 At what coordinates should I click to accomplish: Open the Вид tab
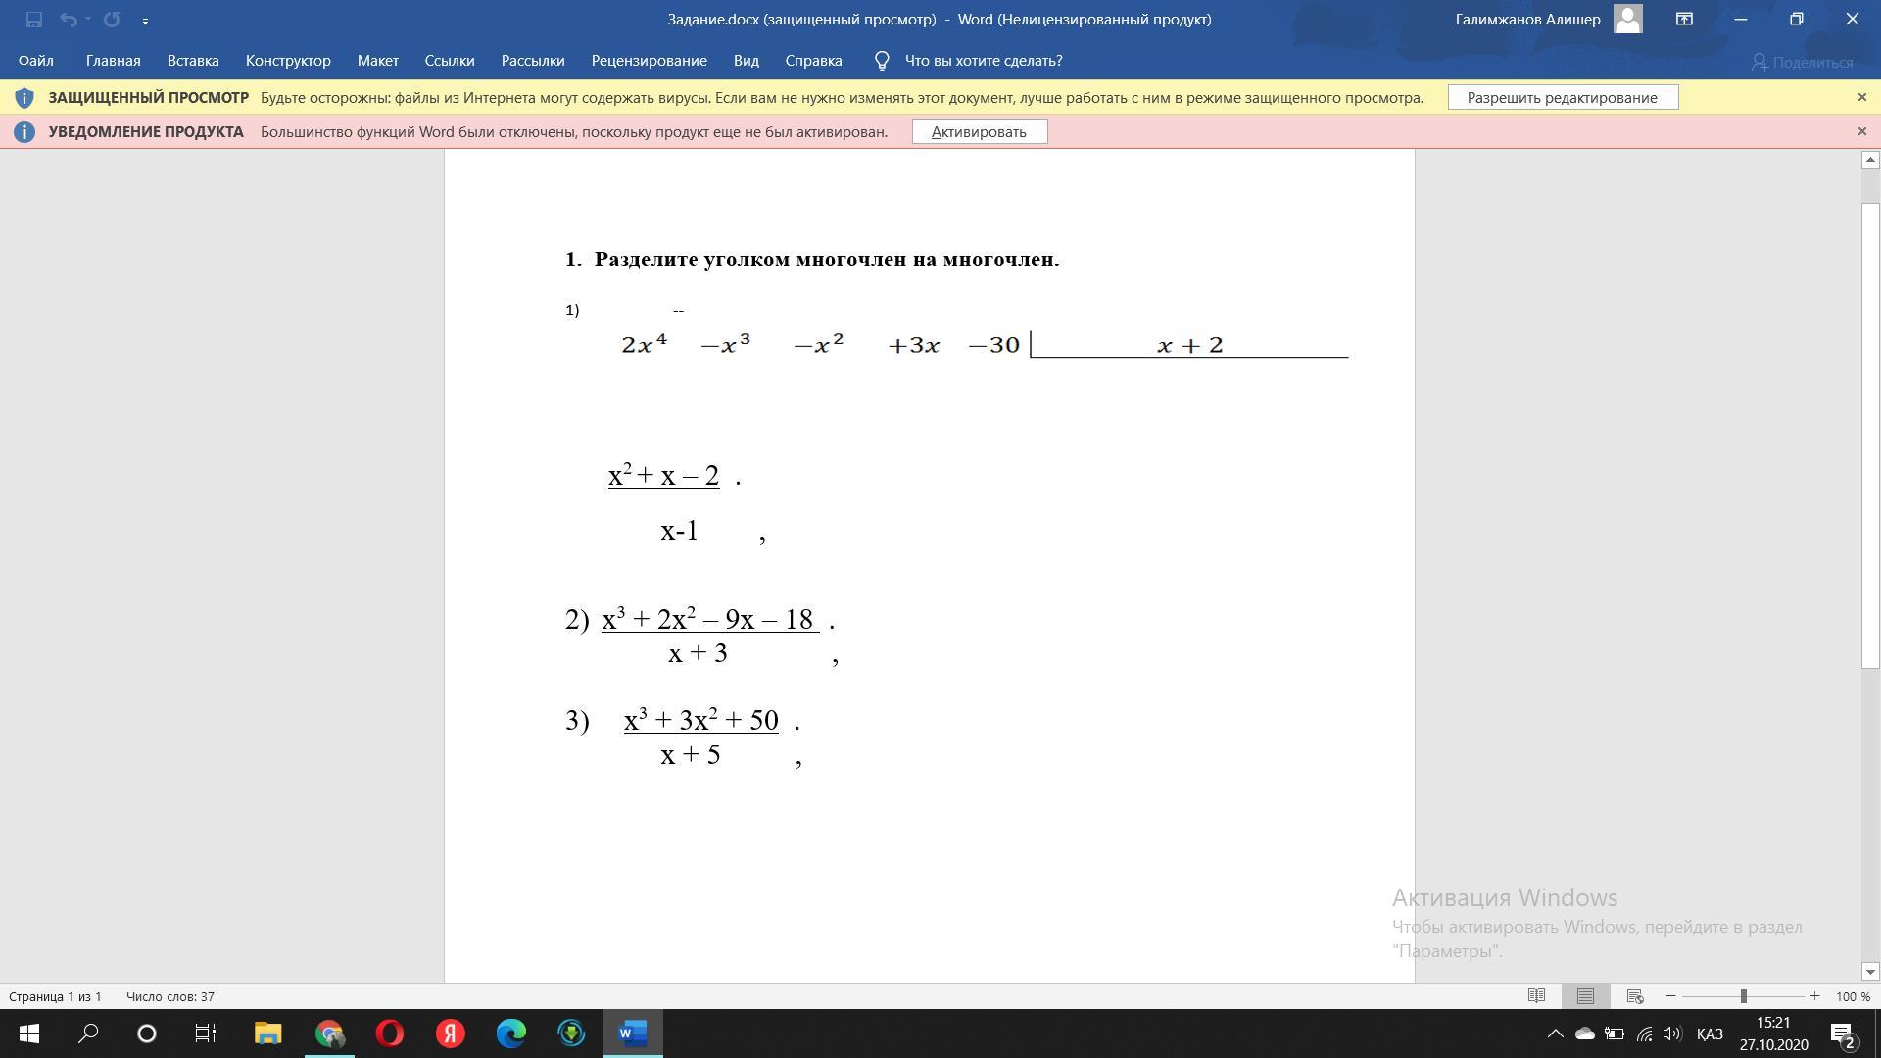(x=746, y=61)
